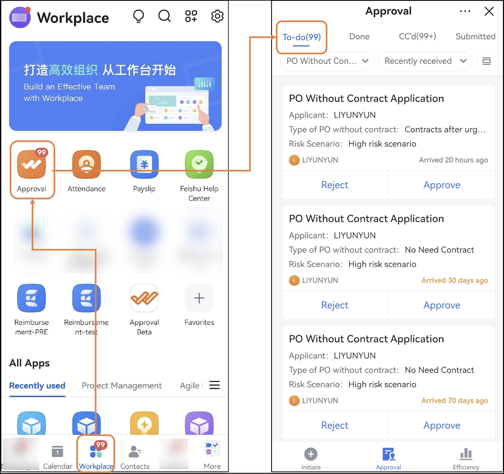The image size is (504, 474).
Task: Go to Contacts in bottom navigation
Action: (x=135, y=457)
